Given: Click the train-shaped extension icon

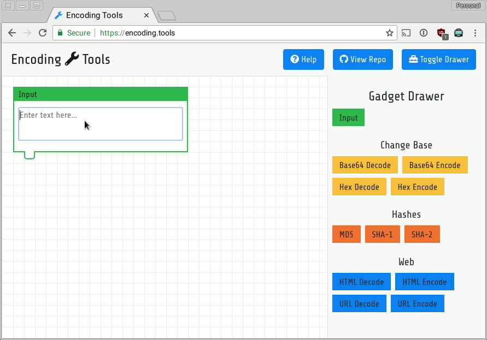Looking at the screenshot, I should coord(459,33).
